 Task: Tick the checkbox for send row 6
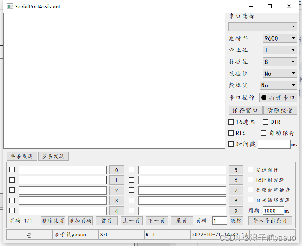coord(132,180)
